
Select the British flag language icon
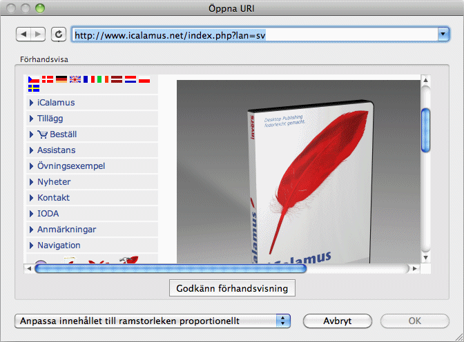pyautogui.click(x=75, y=79)
